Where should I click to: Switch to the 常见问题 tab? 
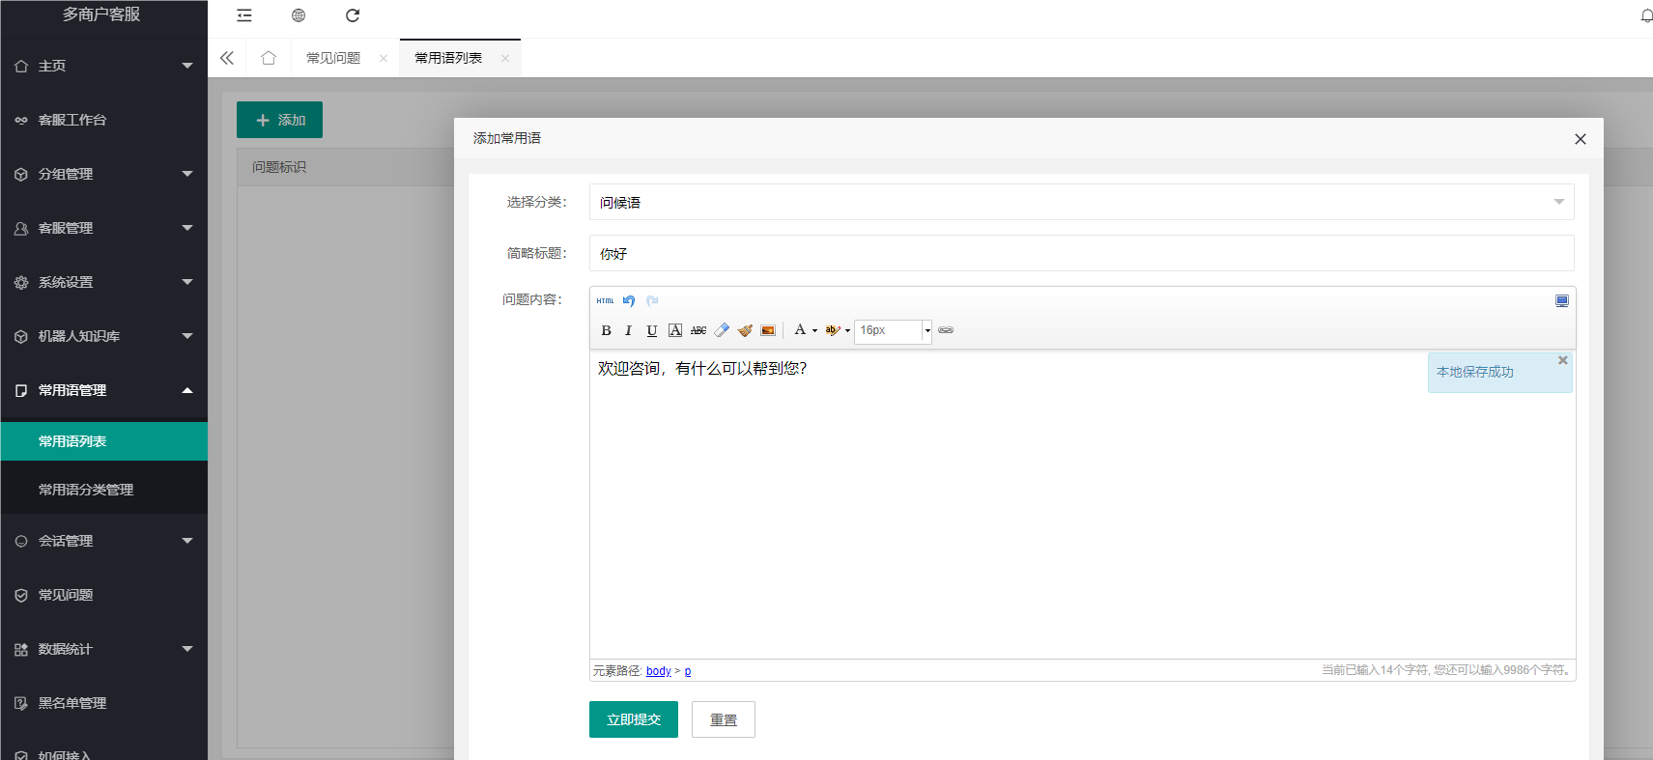[x=333, y=58]
